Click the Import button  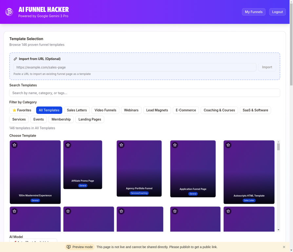pyautogui.click(x=267, y=67)
